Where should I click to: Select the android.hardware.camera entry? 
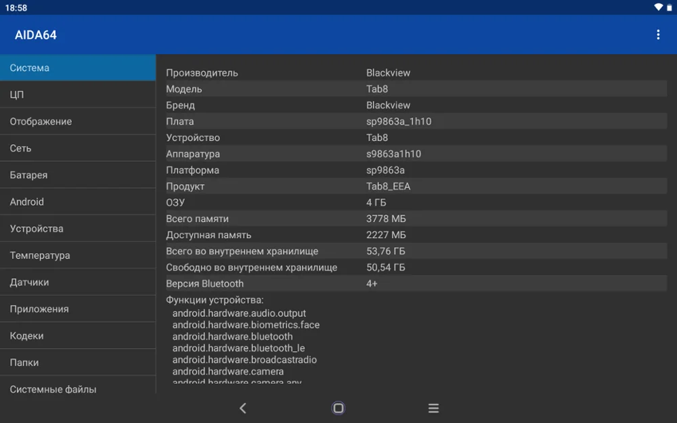point(228,371)
